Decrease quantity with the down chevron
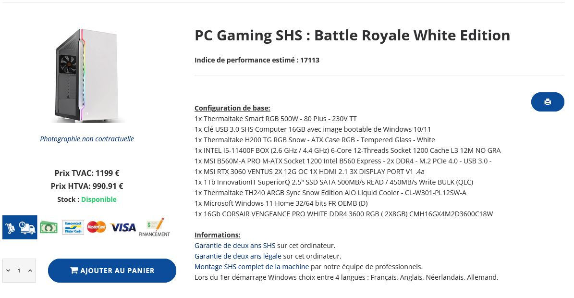The image size is (574, 298). click(8, 271)
